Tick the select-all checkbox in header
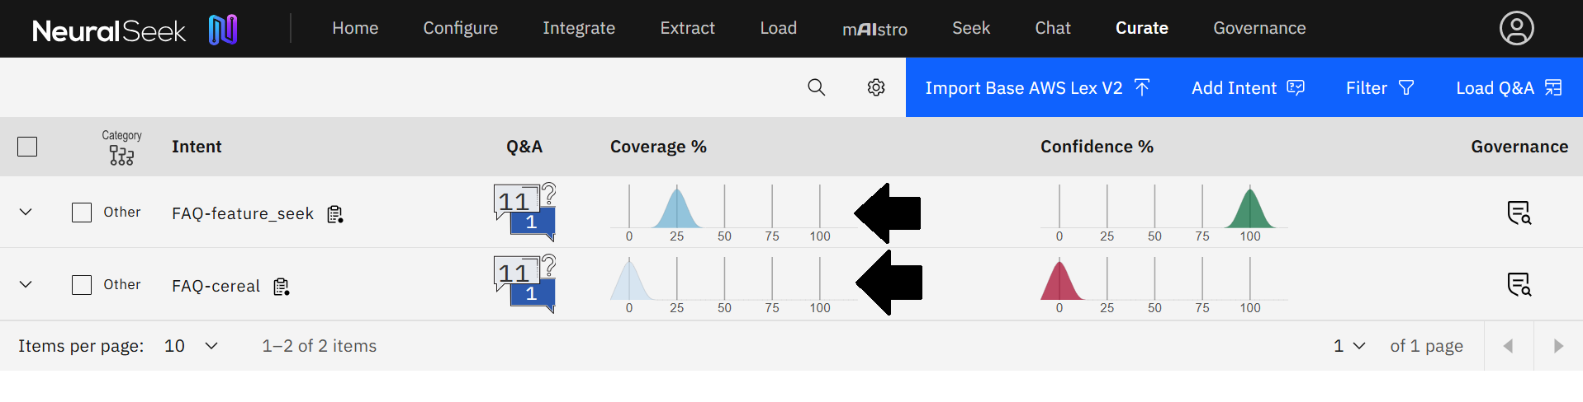The width and height of the screenshot is (1583, 402). [27, 147]
